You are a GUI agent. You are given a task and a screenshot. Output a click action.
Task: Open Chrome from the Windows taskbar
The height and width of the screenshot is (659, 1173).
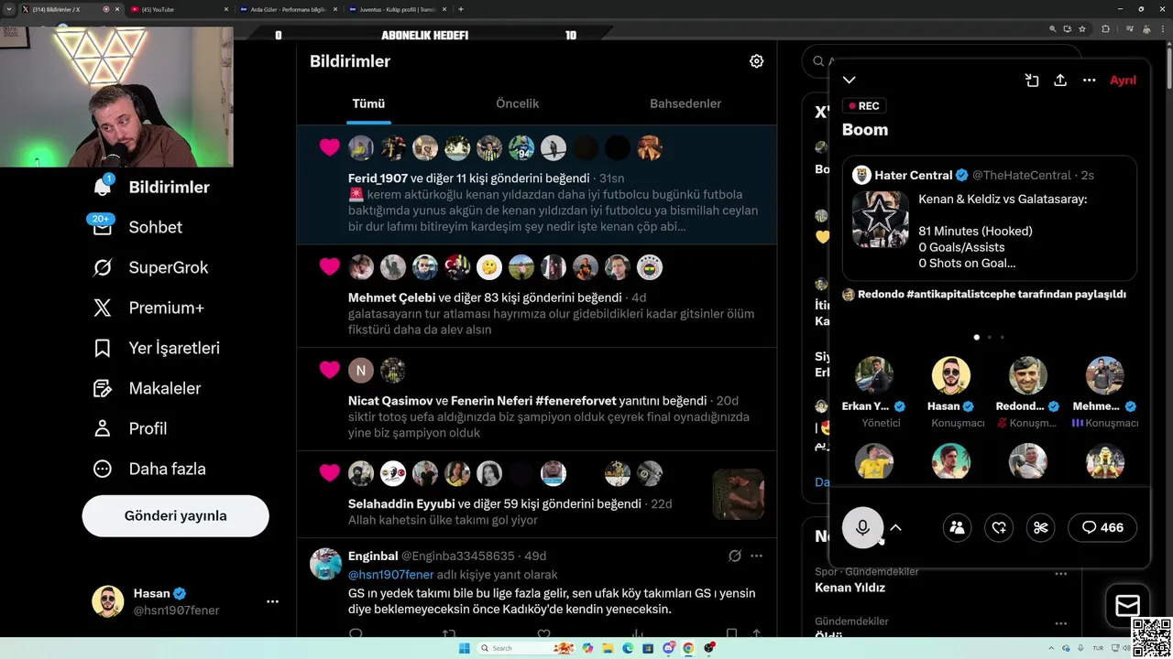click(x=688, y=648)
